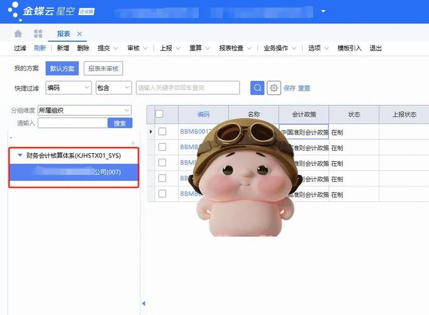
Task: Sort by the 编码 column header
Action: point(203,114)
